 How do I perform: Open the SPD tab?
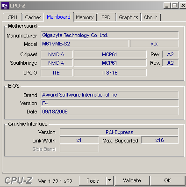click(106, 17)
